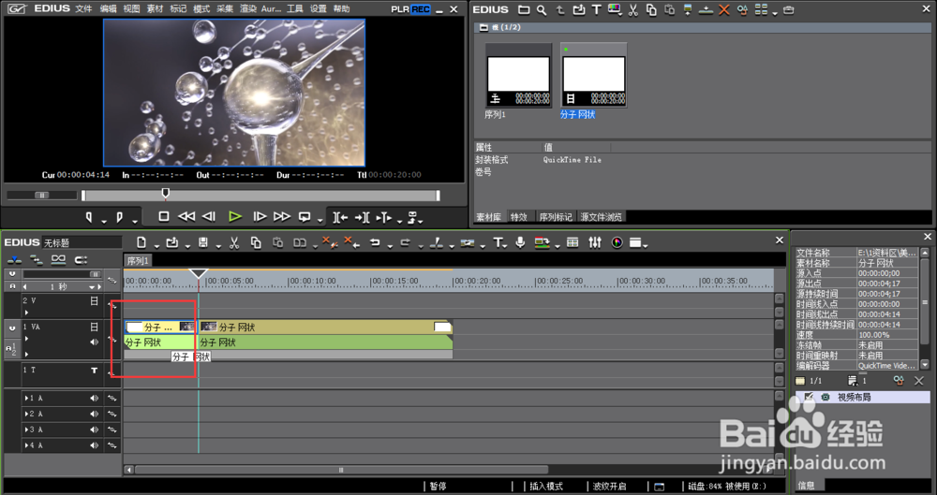Open the 素材 menu

tap(155, 9)
